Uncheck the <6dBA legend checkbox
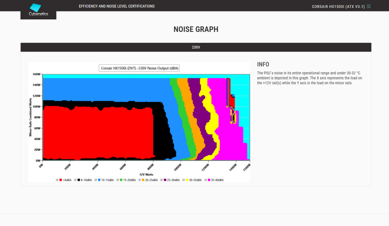The width and height of the screenshot is (389, 226). tap(57, 180)
